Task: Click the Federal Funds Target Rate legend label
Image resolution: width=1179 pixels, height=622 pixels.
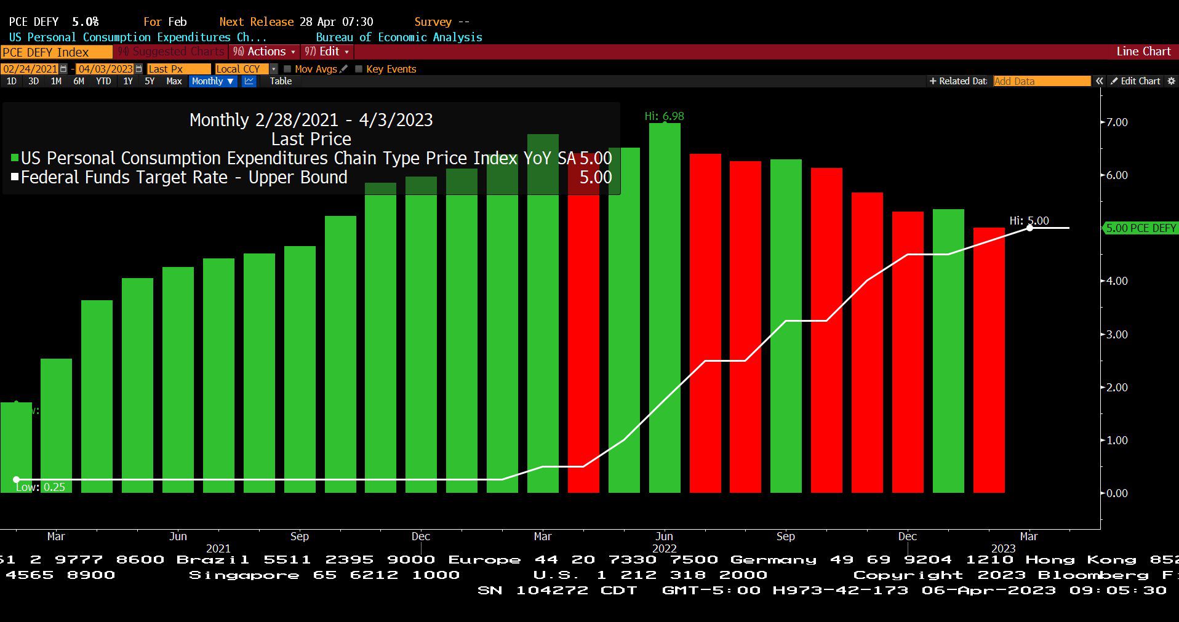Action: pos(184,177)
